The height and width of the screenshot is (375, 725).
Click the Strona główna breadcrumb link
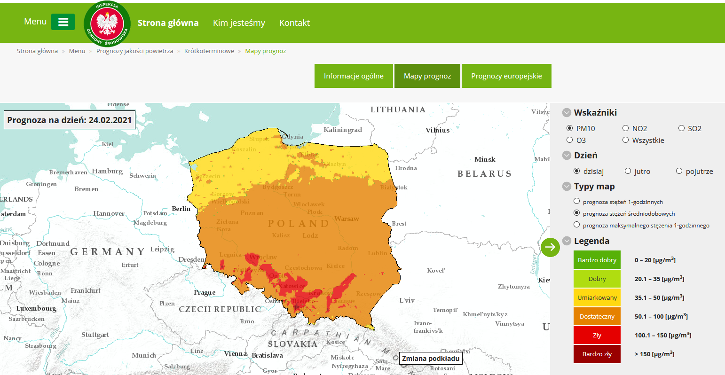37,51
